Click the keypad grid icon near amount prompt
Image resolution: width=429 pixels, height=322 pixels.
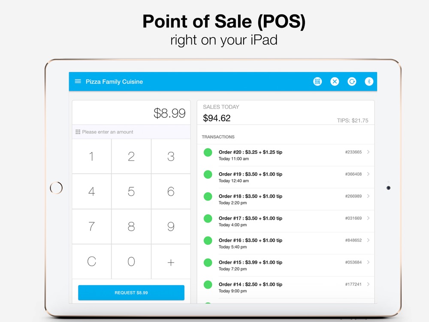[78, 132]
